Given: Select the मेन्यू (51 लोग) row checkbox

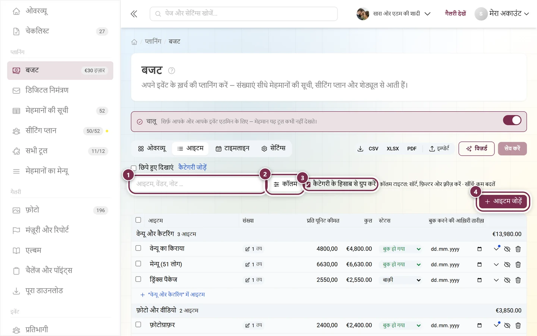Looking at the screenshot, I should [138, 264].
